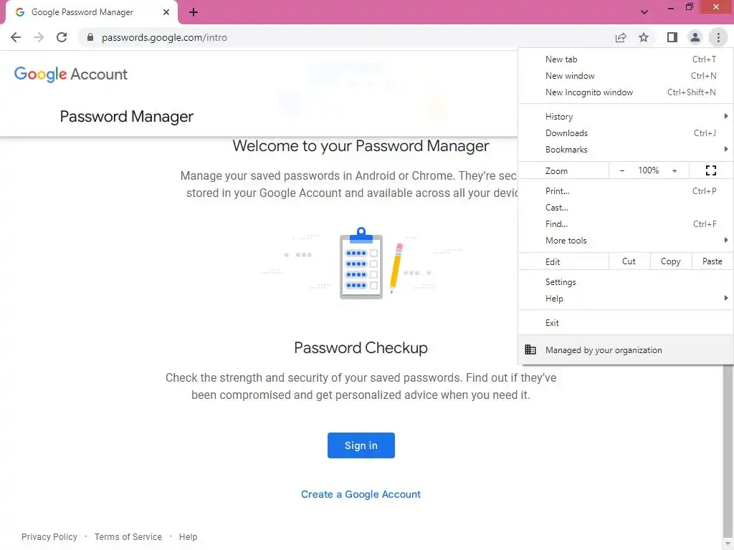Reload the current page
Image resolution: width=734 pixels, height=550 pixels.
(x=62, y=37)
